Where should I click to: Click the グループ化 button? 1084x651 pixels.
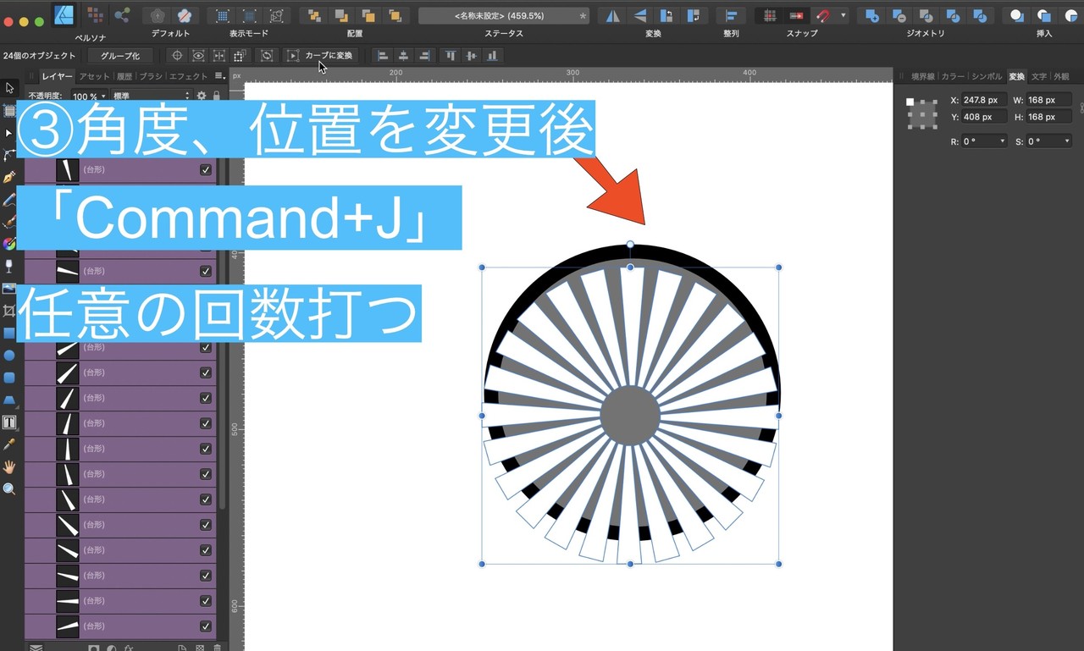click(120, 56)
